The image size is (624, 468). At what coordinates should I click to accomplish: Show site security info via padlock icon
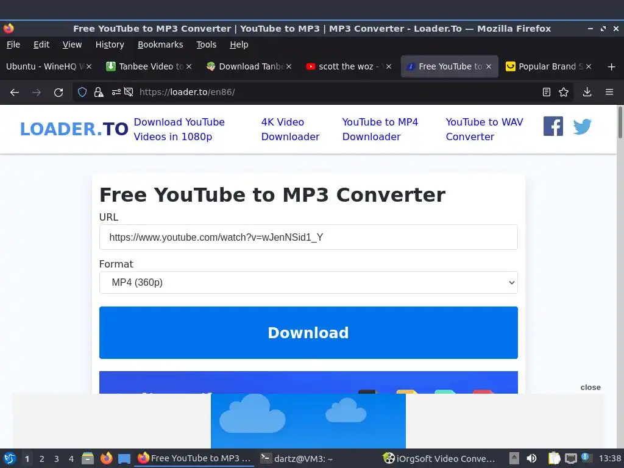[x=99, y=93]
